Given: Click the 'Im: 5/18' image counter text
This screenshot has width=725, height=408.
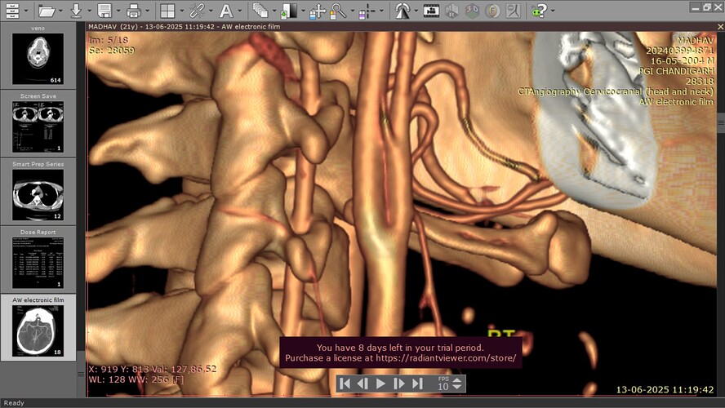Looking at the screenshot, I should (x=109, y=40).
